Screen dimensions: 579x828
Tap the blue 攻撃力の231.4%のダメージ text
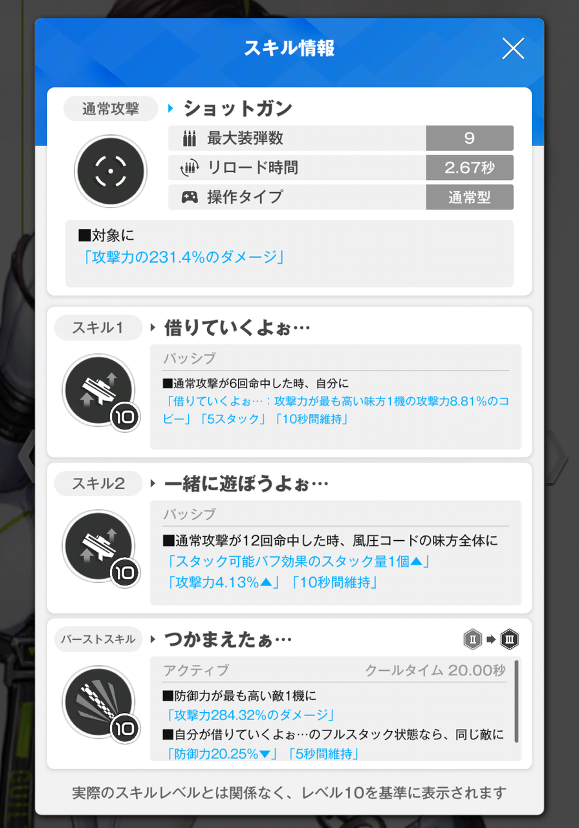pos(184,257)
